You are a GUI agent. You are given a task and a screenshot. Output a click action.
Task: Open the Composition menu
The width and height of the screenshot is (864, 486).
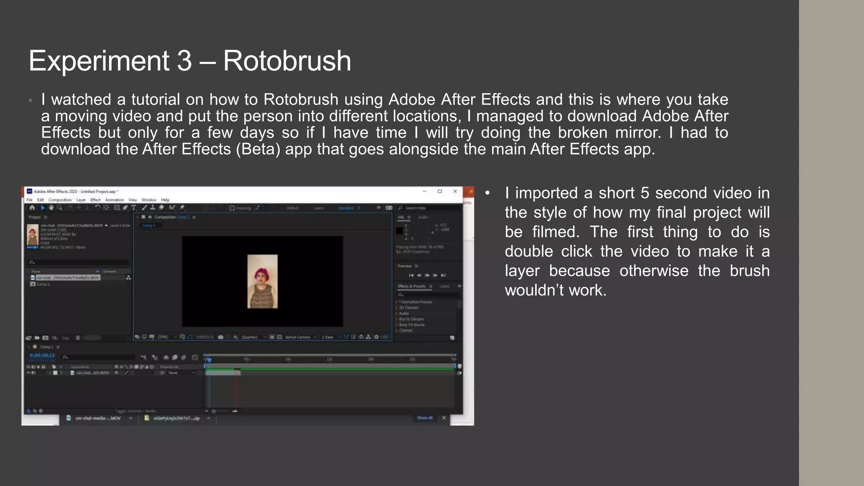click(x=60, y=200)
